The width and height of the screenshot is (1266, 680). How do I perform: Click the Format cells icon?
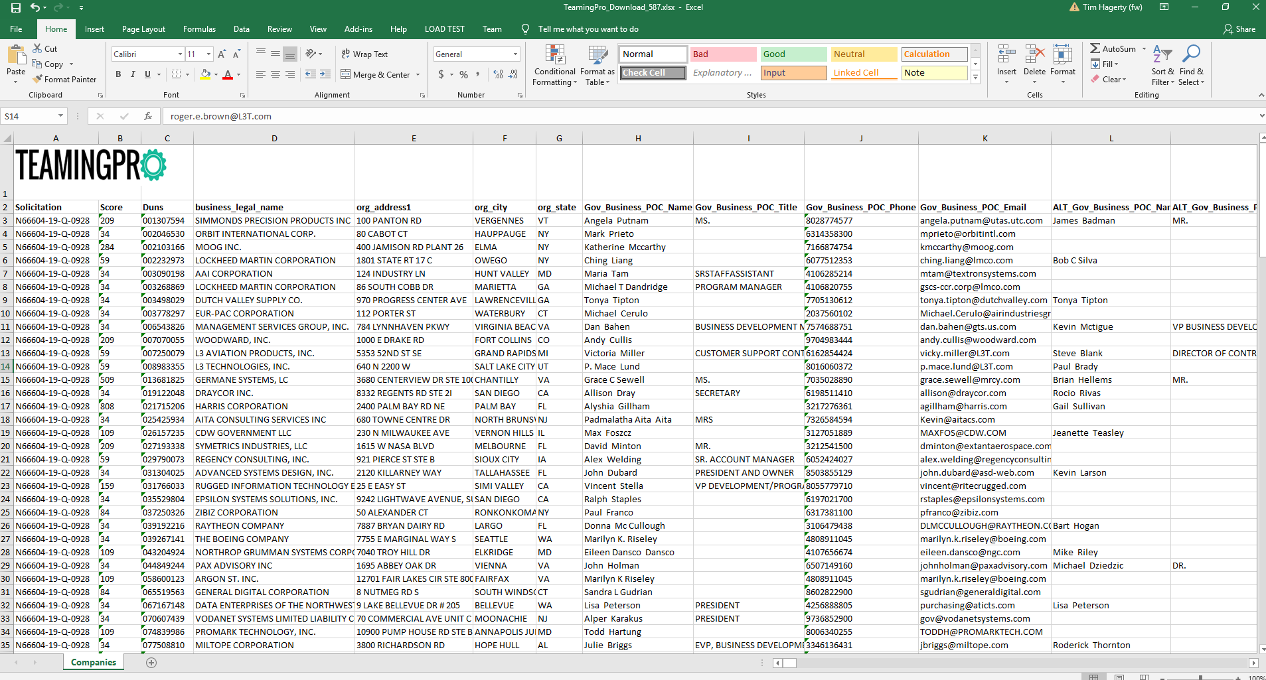pyautogui.click(x=1063, y=55)
